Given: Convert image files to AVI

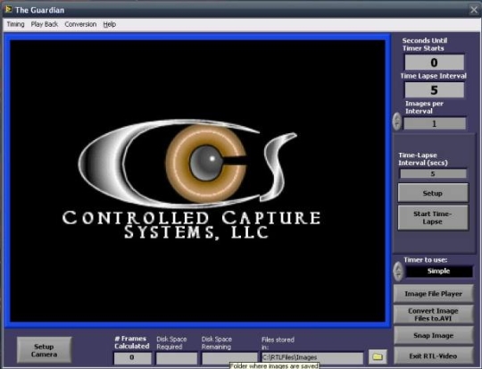Looking at the screenshot, I should tap(434, 314).
